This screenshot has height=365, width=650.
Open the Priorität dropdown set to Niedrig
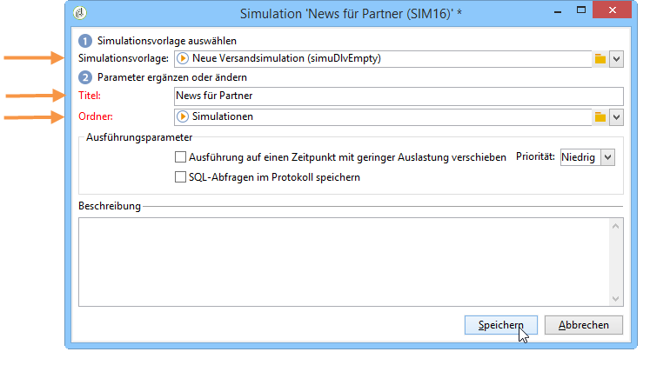pyautogui.click(x=607, y=157)
